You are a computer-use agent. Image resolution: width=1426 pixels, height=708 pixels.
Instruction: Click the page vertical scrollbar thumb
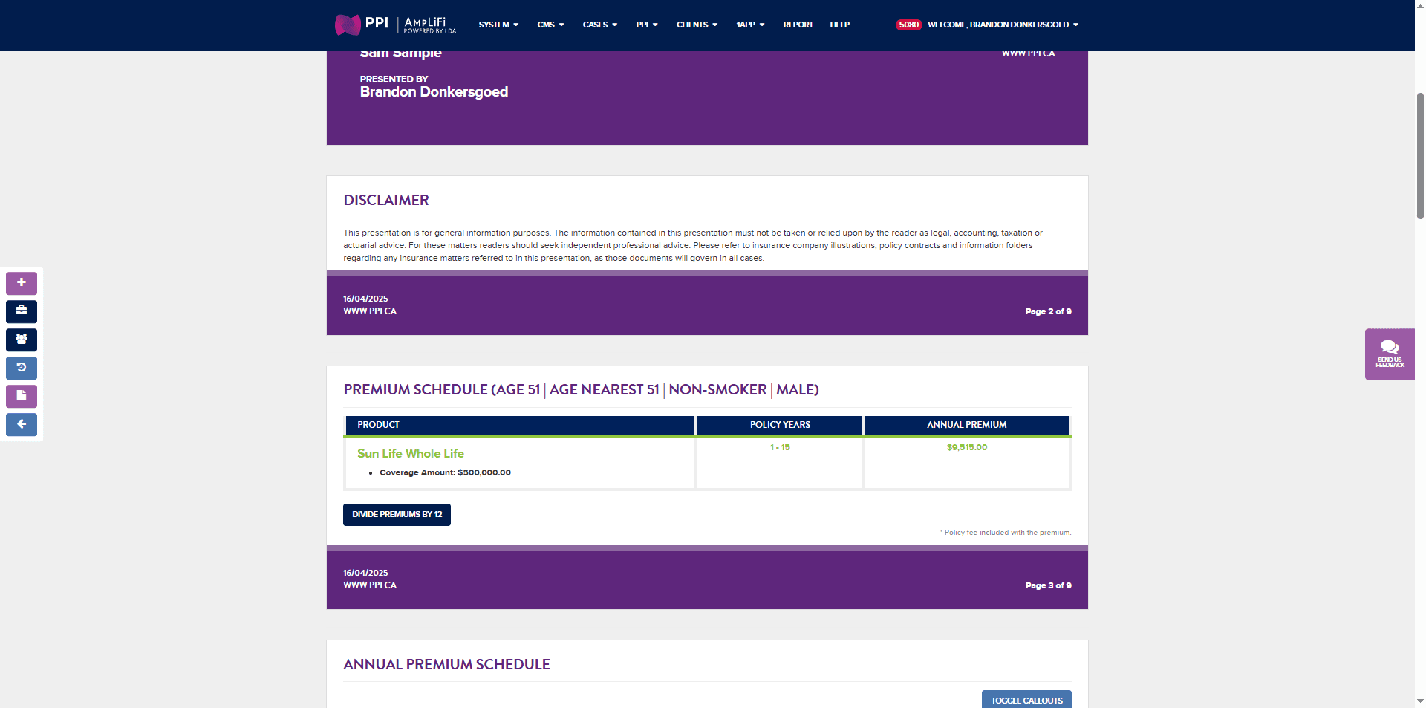point(1420,156)
